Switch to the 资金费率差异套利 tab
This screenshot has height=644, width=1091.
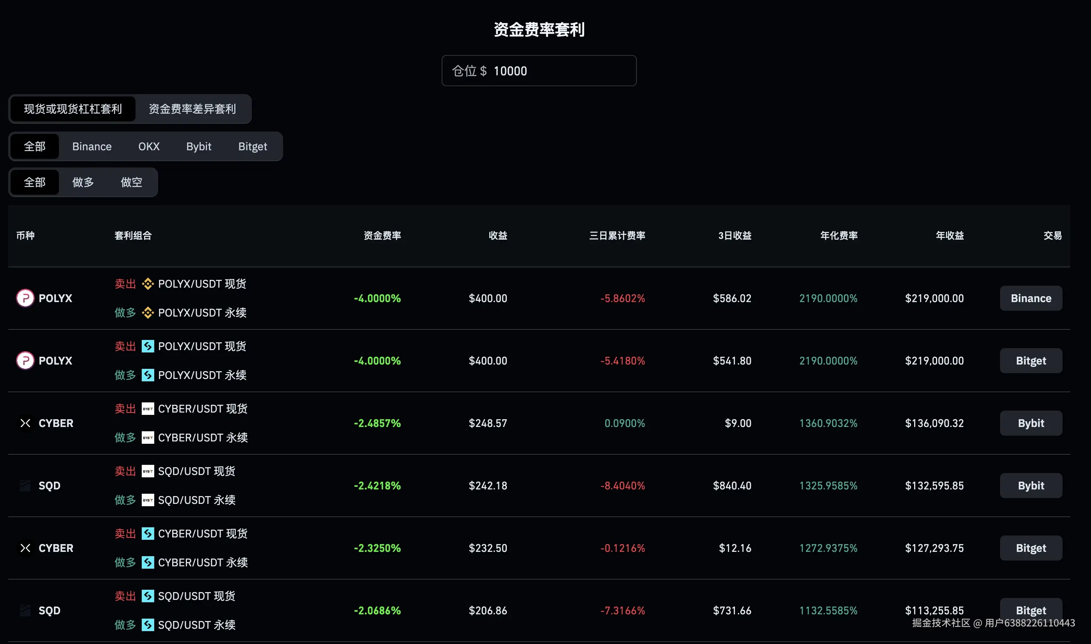point(193,109)
